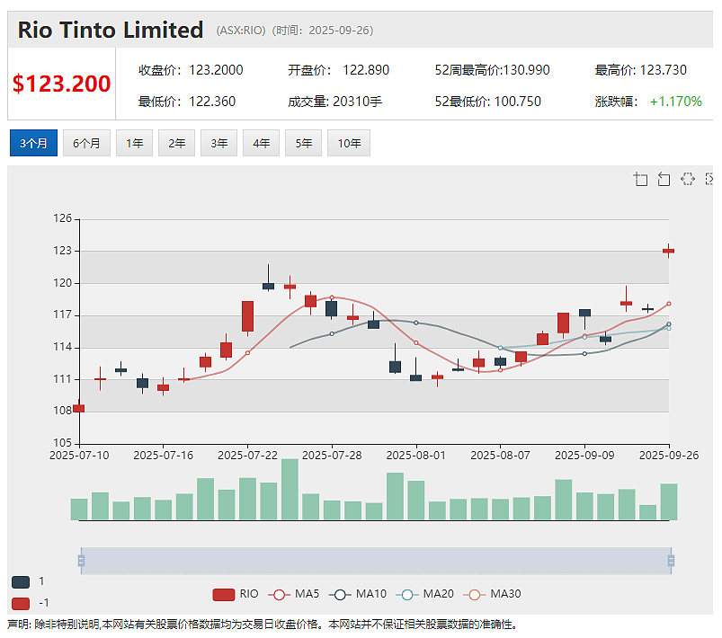Click the MA5 data point marker at 2025-07-28
The width and height of the screenshot is (722, 638).
[x=332, y=297]
